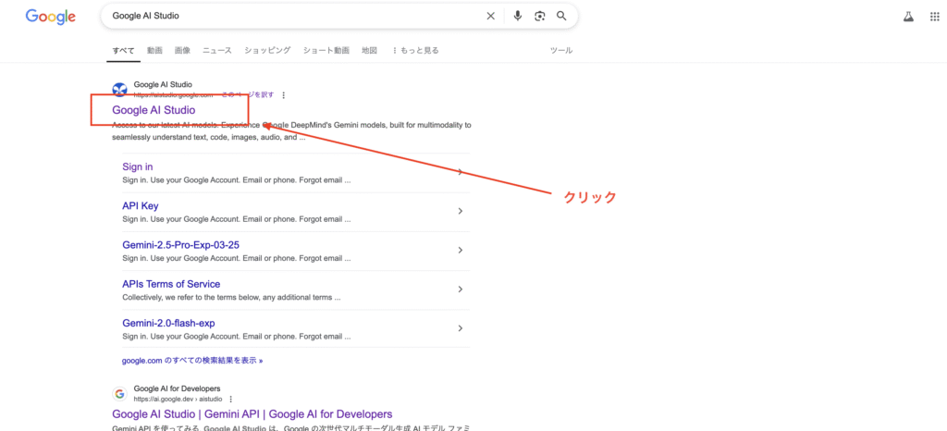Click chevron on Gemini-2.0-flash-exp row
Image resolution: width=947 pixels, height=431 pixels.
pyautogui.click(x=461, y=328)
